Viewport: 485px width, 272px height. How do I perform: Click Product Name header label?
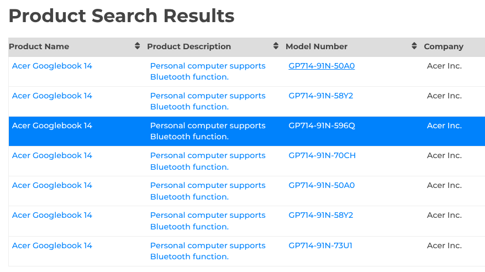tap(39, 46)
